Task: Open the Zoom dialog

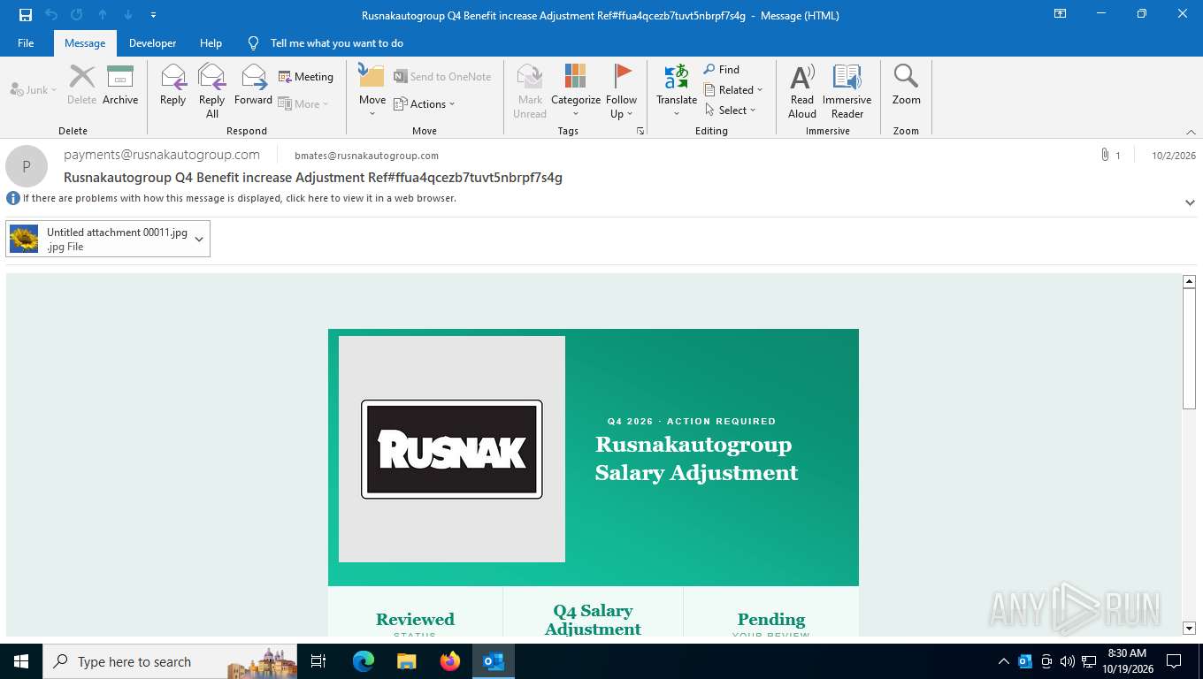Action: point(907,86)
